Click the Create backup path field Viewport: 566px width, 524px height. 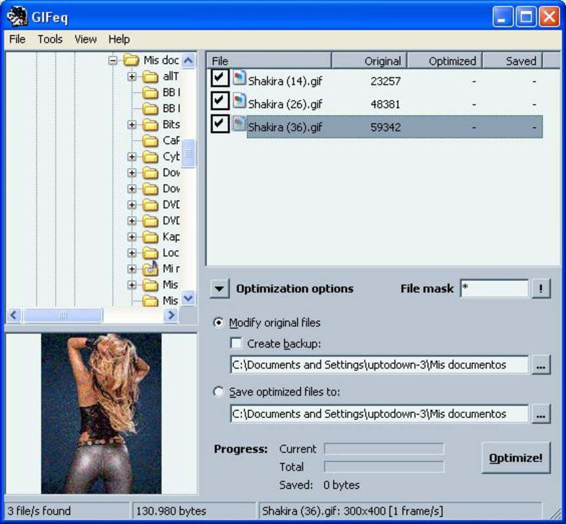(379, 365)
